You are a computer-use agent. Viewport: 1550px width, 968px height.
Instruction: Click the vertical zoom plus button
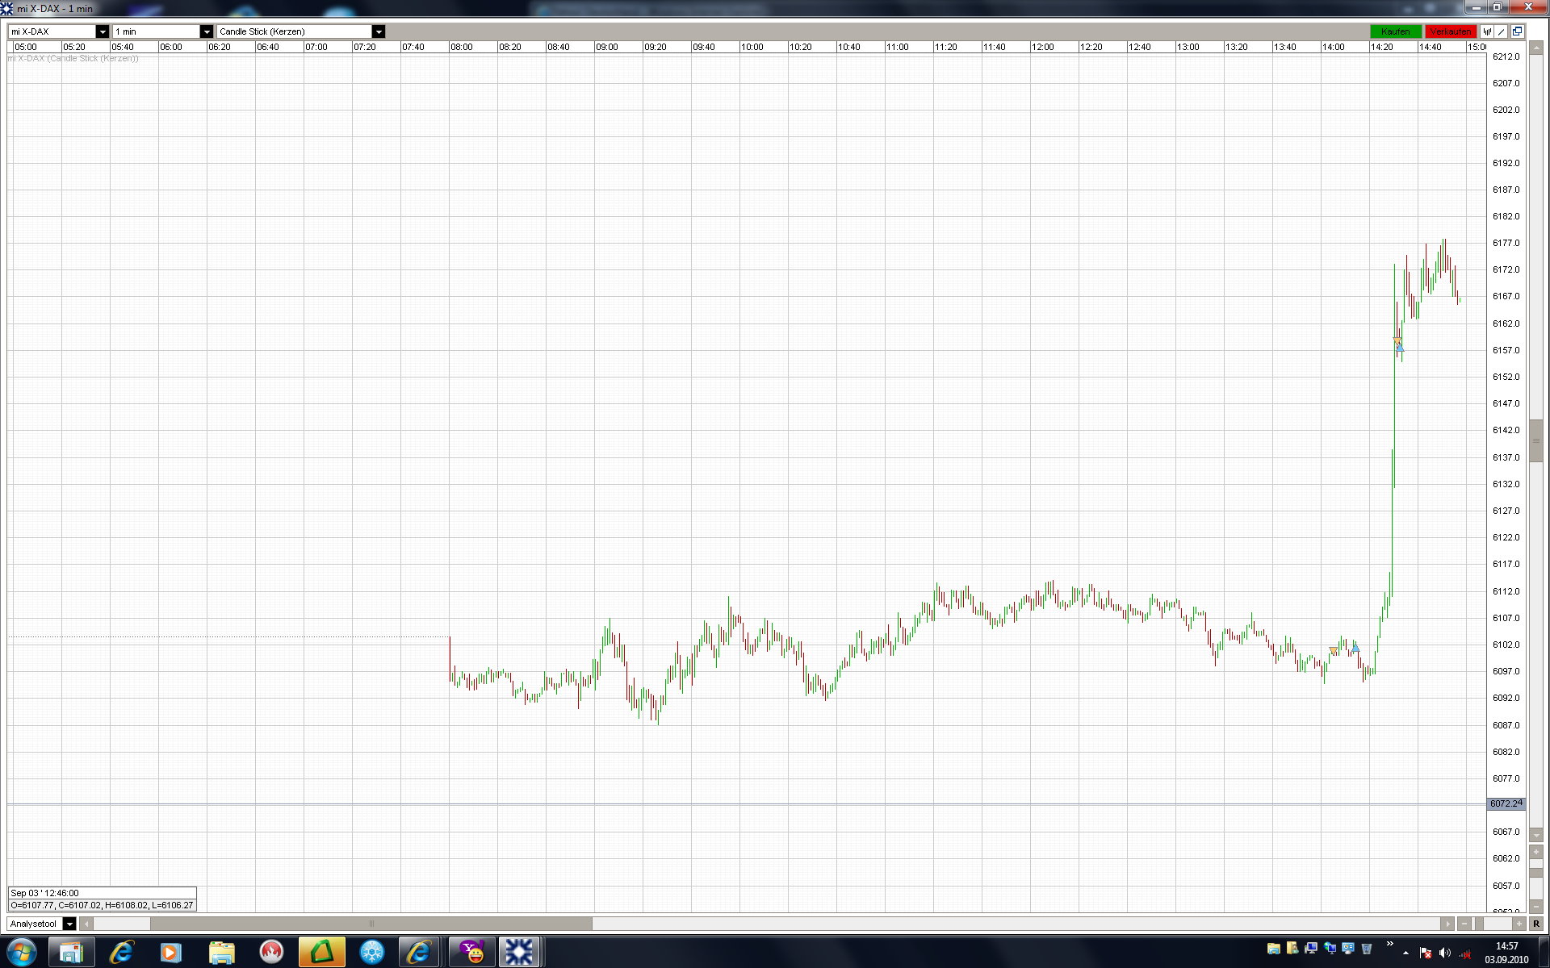1535,852
